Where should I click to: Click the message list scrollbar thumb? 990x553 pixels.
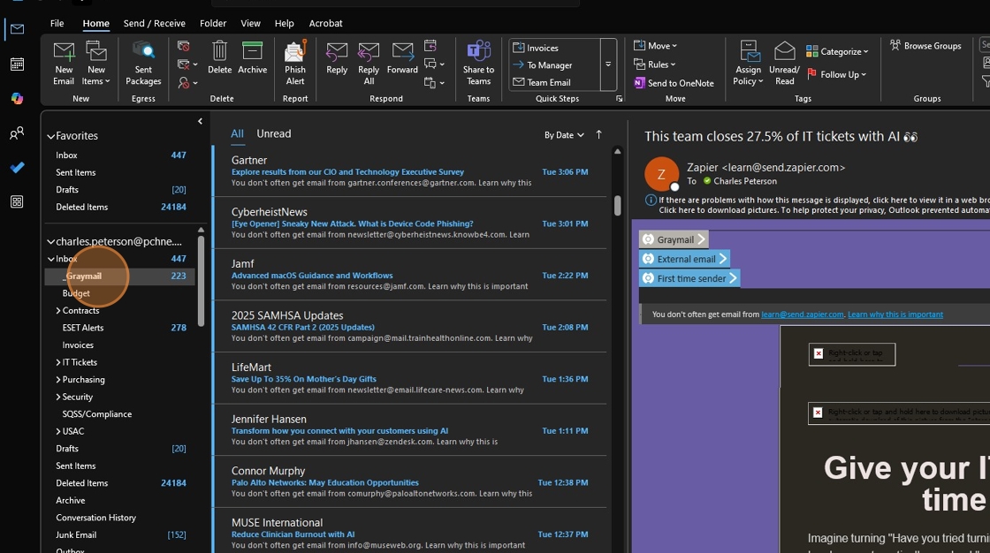tap(618, 205)
